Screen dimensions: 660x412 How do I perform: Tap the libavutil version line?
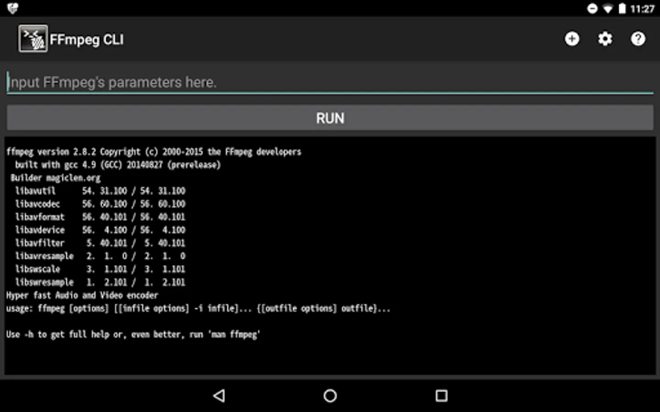pos(100,191)
